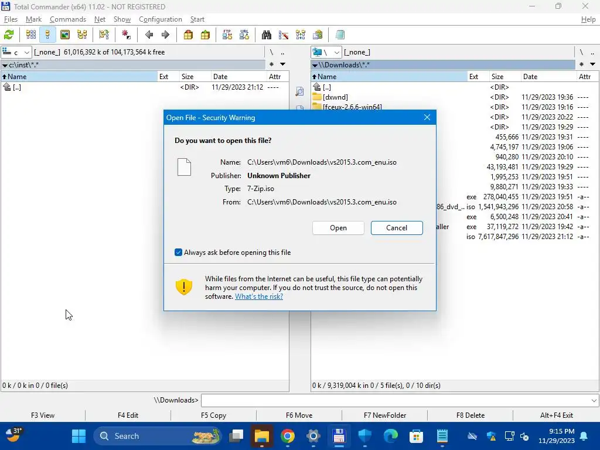Open the FTP connect icon
The width and height of the screenshot is (600, 450).
227,35
